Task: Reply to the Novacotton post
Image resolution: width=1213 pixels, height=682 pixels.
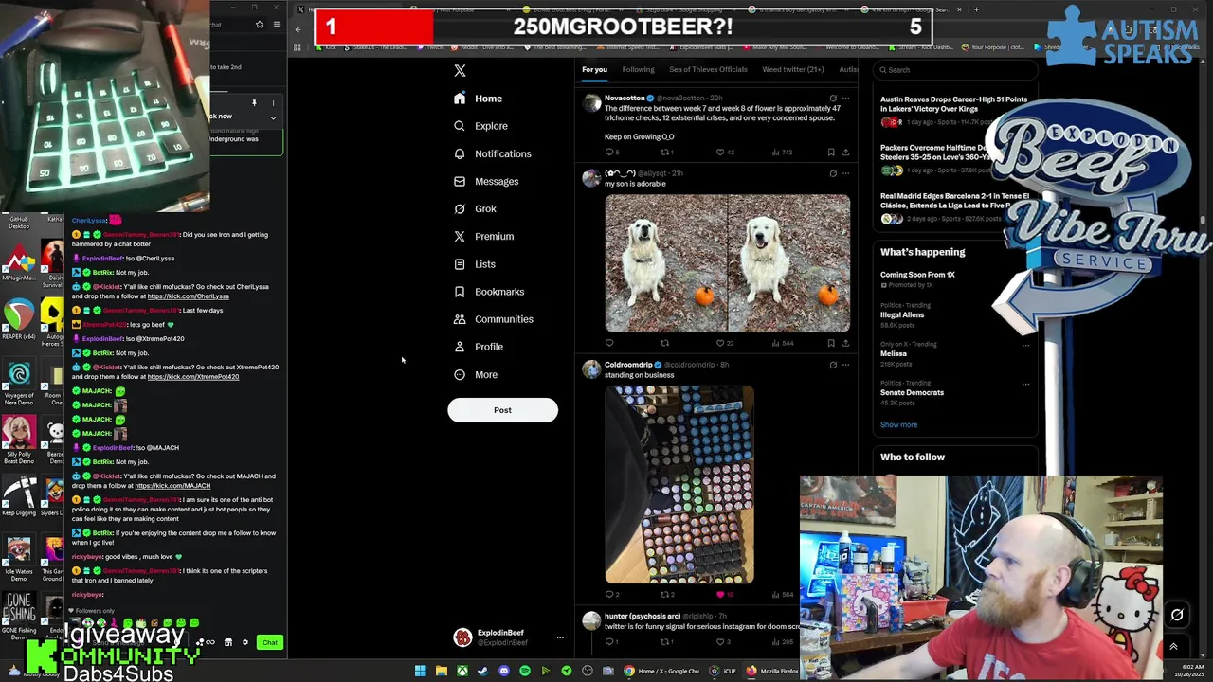Action: pyautogui.click(x=609, y=153)
